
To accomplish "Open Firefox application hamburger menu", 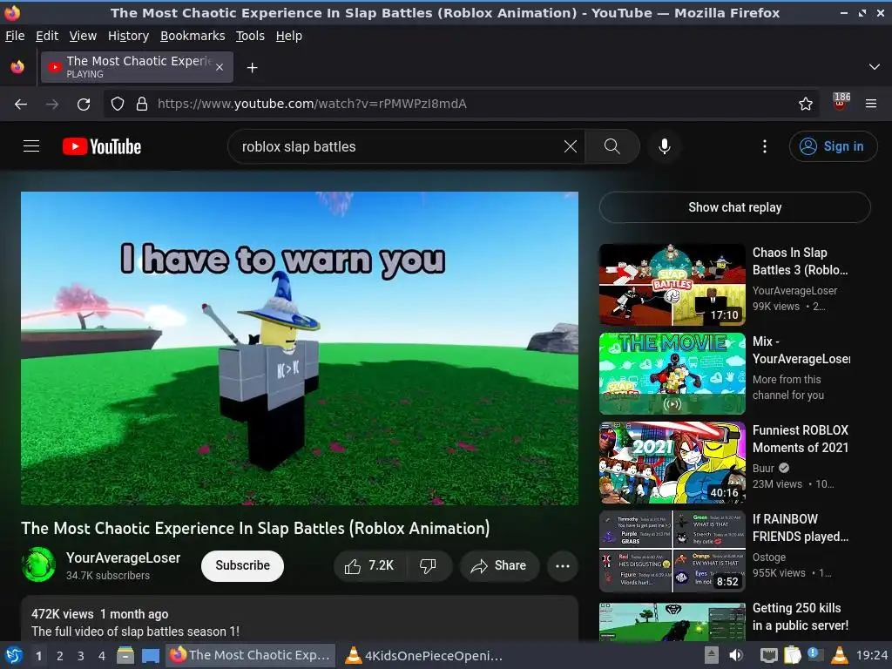I will [870, 104].
